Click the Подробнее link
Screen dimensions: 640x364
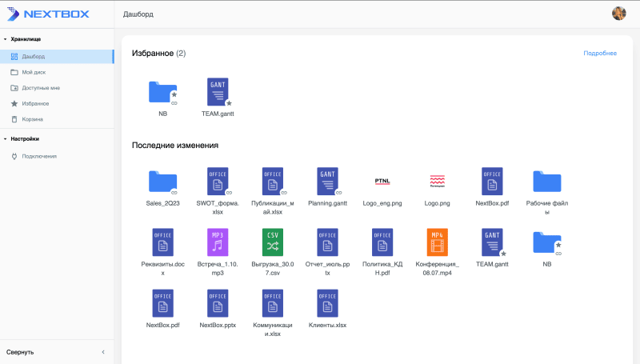[599, 54]
